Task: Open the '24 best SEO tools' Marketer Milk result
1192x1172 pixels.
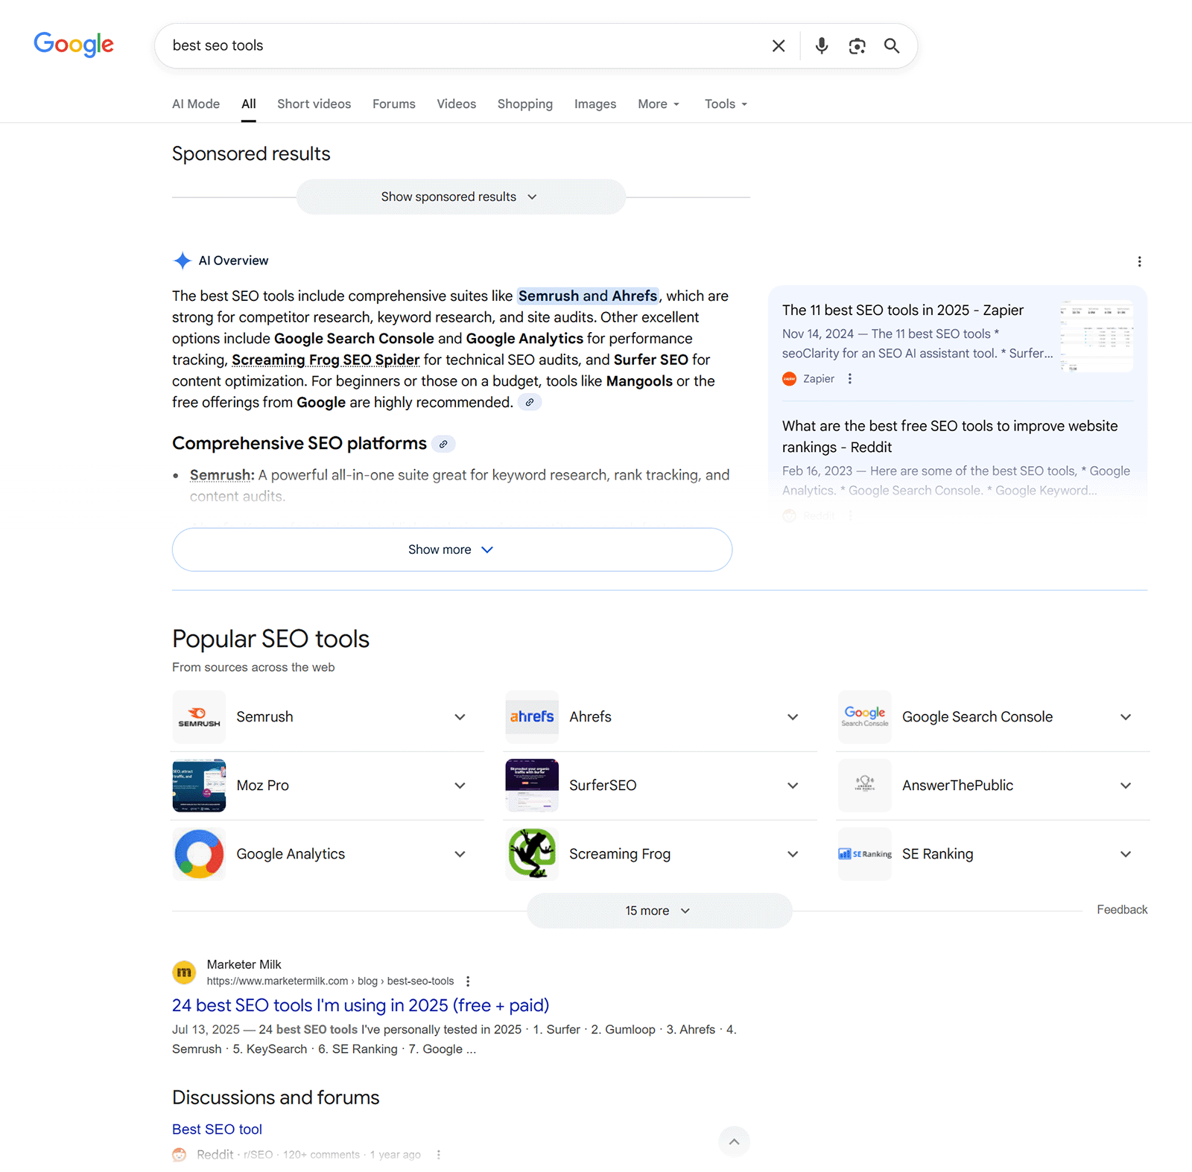Action: pyautogui.click(x=360, y=1005)
